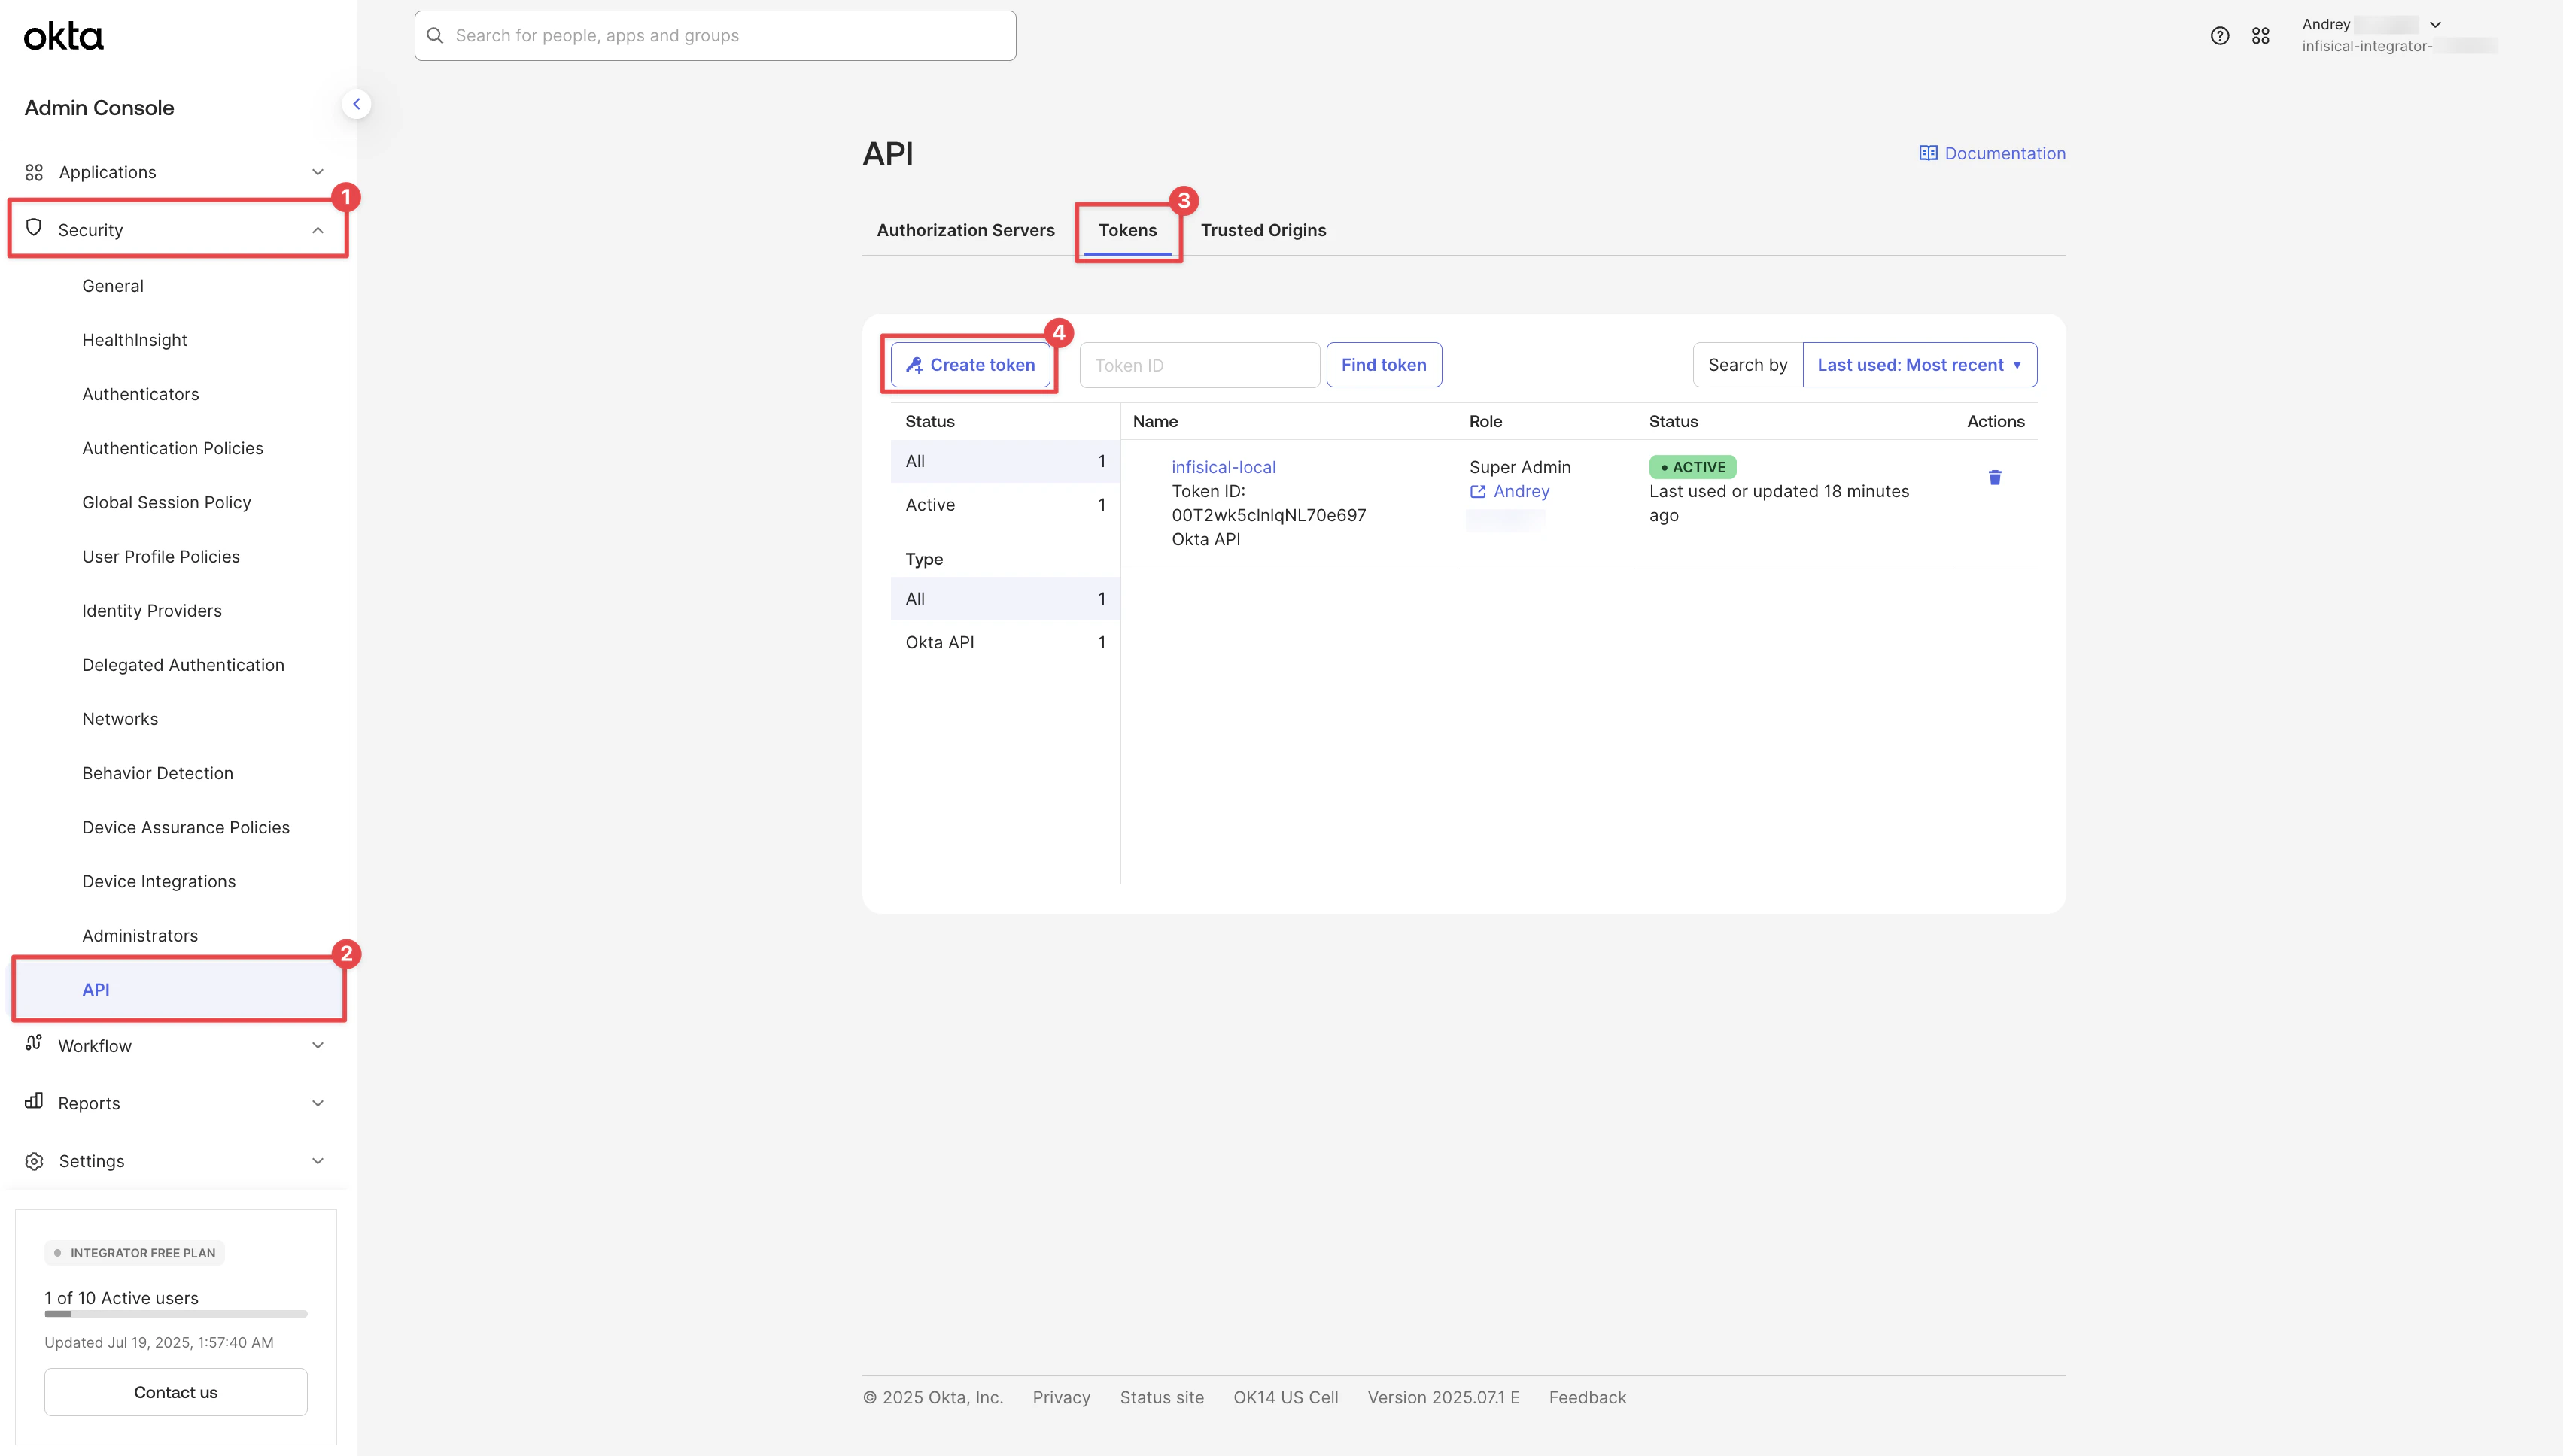This screenshot has width=2563, height=1456.
Task: Click Status site footer link
Action: (x=1161, y=1397)
